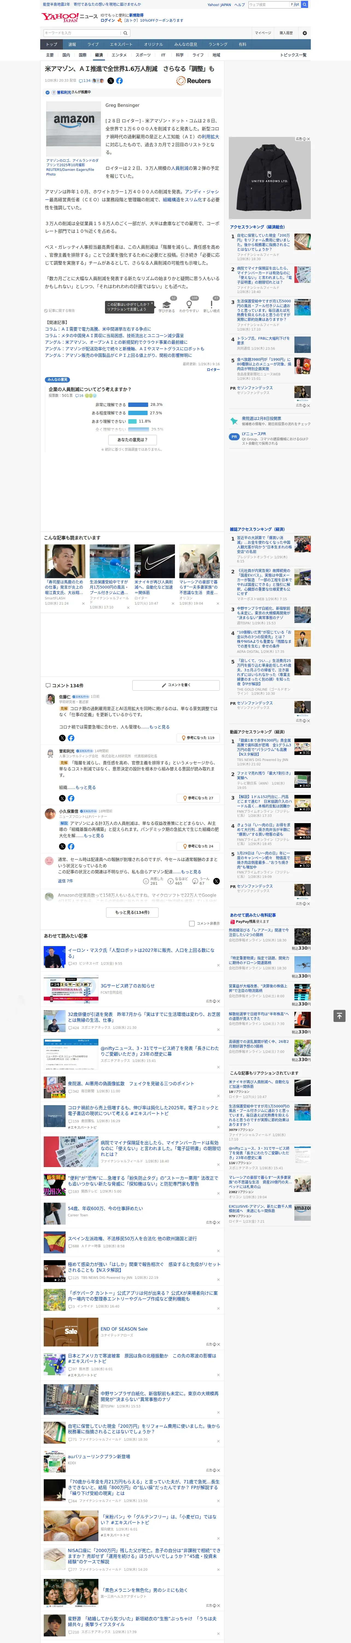Expand 小久保重信's comment with もっと見る
Screen dimensions: 351x1643
94,835
